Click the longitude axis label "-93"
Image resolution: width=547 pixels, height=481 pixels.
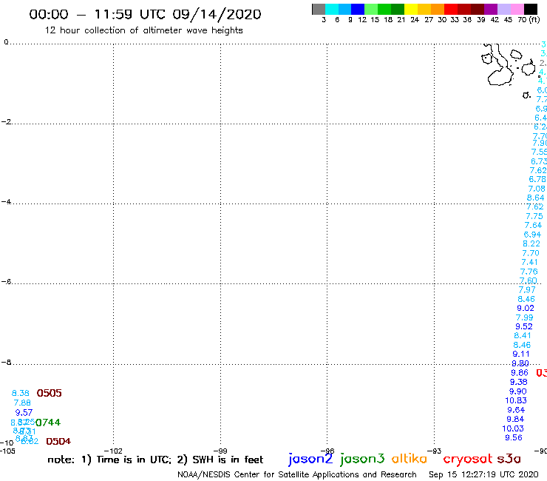pos(434,451)
